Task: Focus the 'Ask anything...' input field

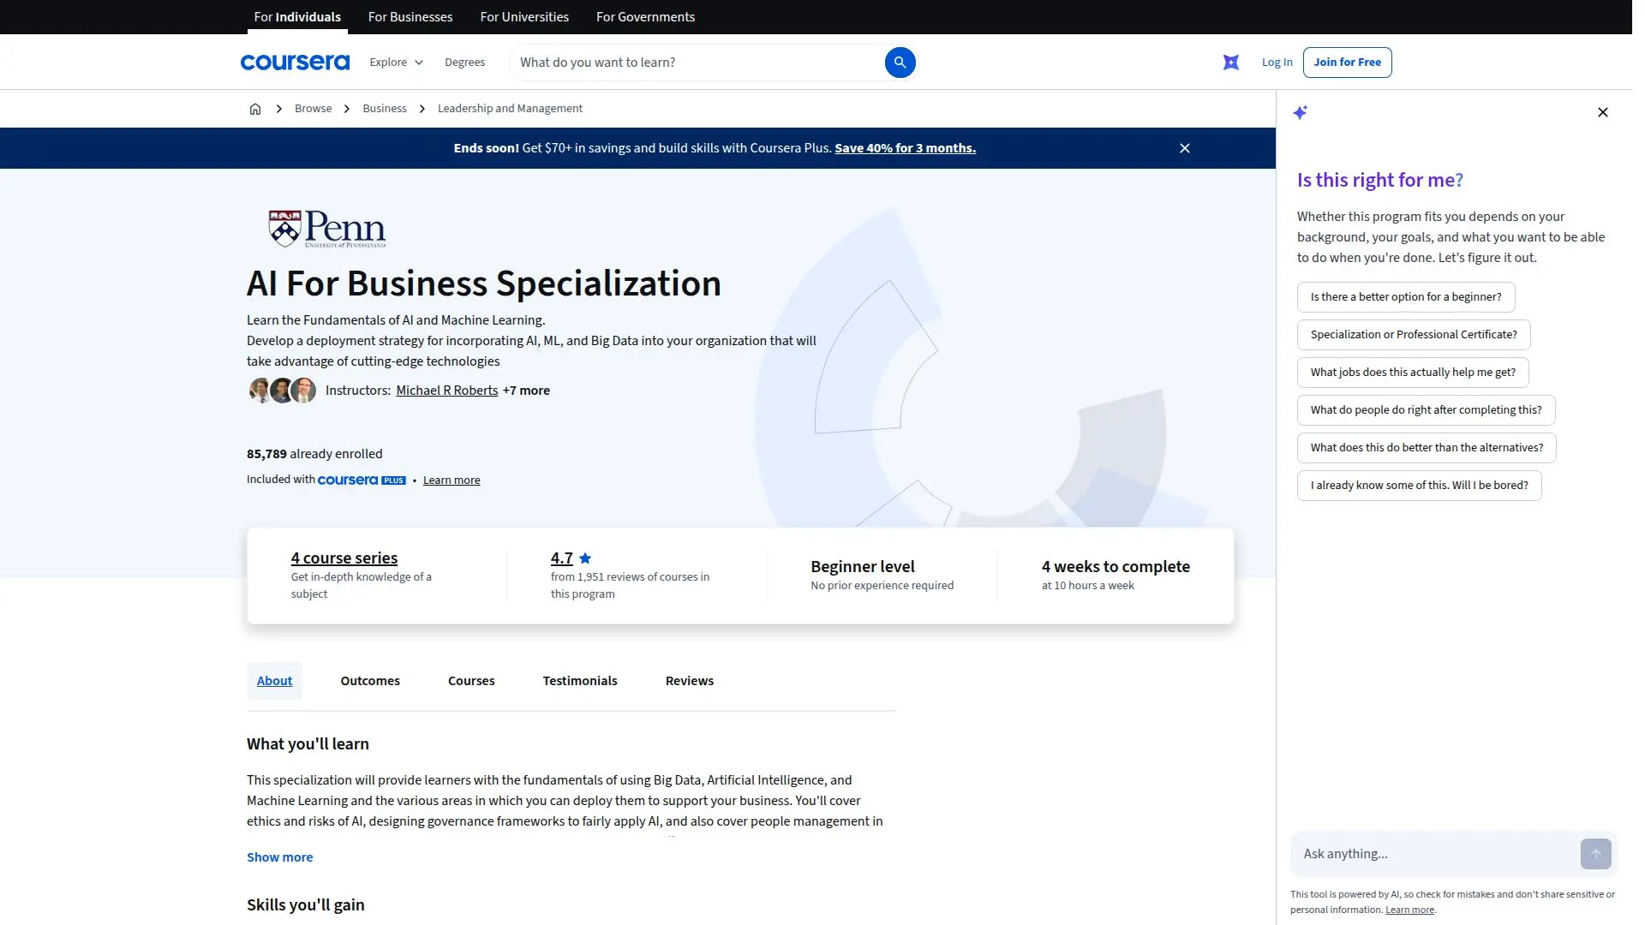Action: [1435, 854]
